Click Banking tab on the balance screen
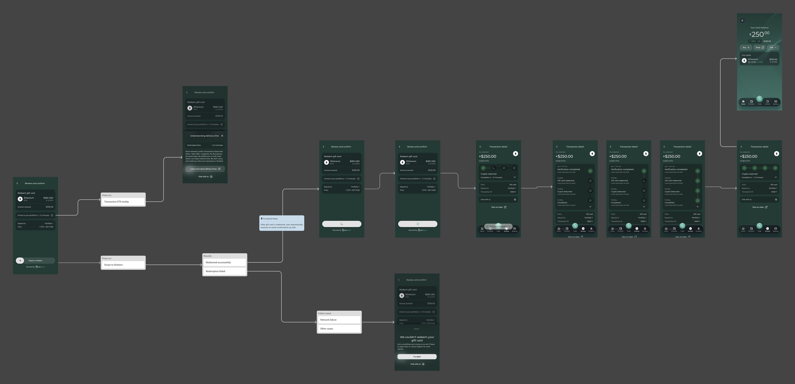 (776, 103)
